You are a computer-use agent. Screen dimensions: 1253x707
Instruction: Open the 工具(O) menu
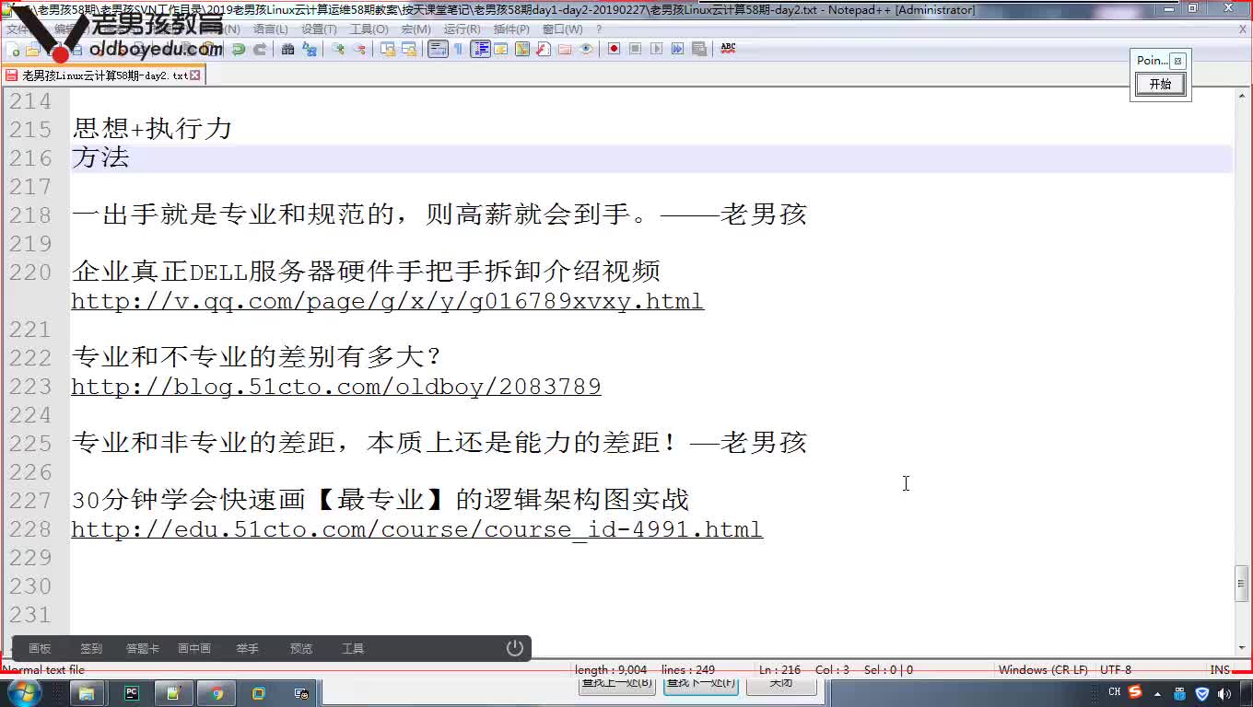click(x=369, y=29)
